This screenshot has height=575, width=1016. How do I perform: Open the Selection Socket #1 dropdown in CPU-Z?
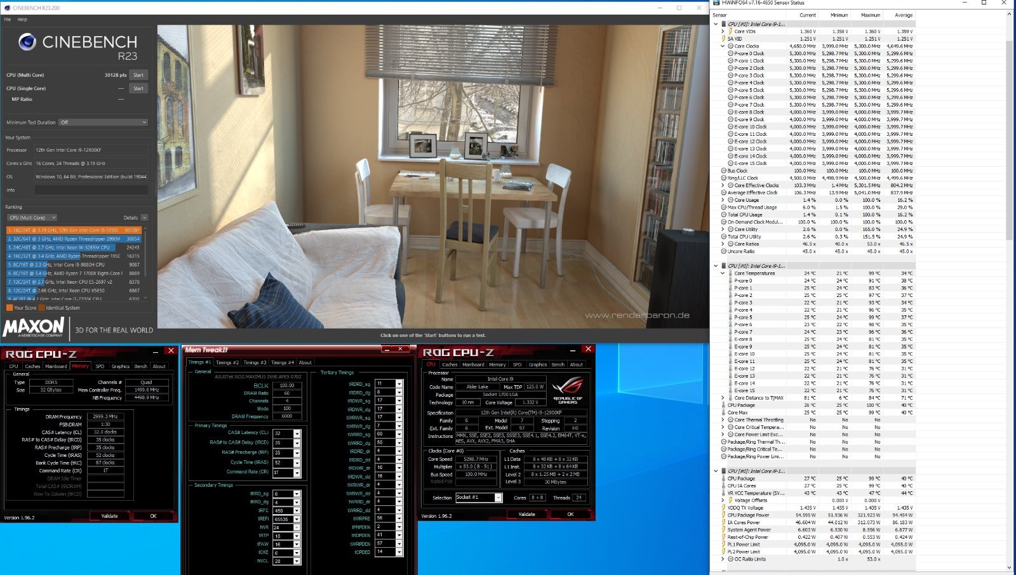498,498
